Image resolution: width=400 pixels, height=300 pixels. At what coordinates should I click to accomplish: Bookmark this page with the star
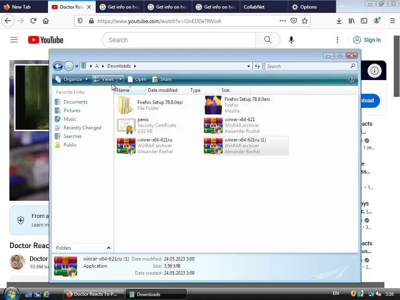(305, 21)
